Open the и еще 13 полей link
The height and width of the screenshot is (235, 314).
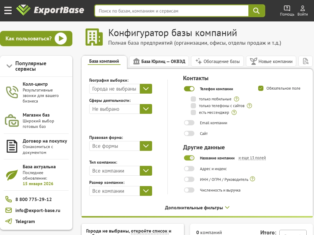click(252, 158)
